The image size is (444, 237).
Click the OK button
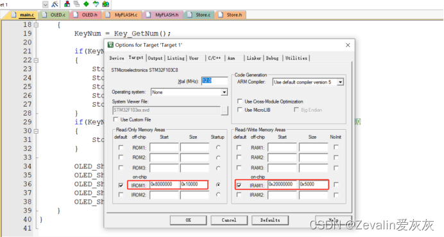188,220
